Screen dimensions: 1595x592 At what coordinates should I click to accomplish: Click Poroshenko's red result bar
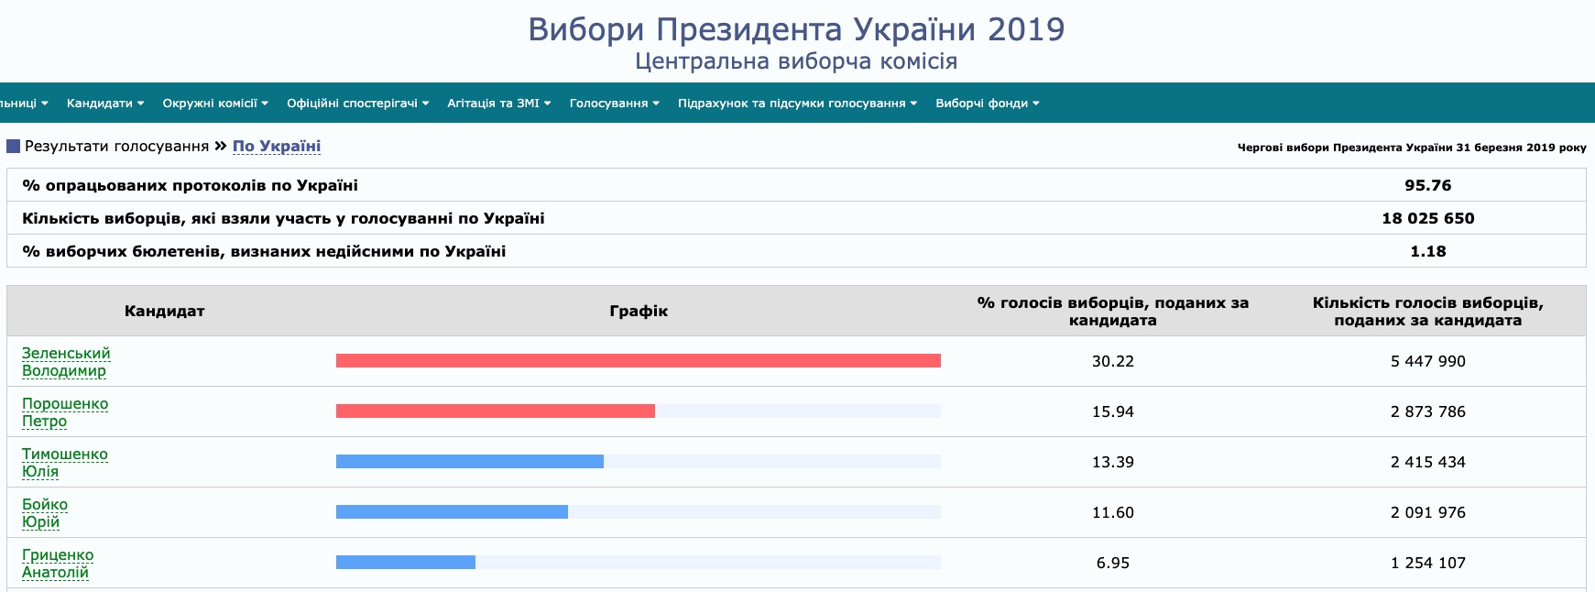pos(496,411)
